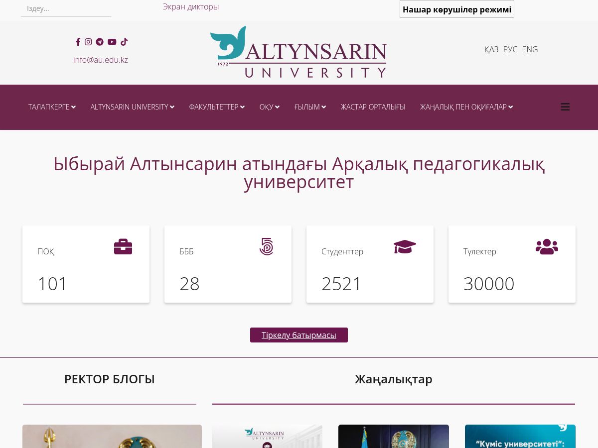598x448 pixels.
Task: Open the TikTok social icon
Action: click(124, 42)
